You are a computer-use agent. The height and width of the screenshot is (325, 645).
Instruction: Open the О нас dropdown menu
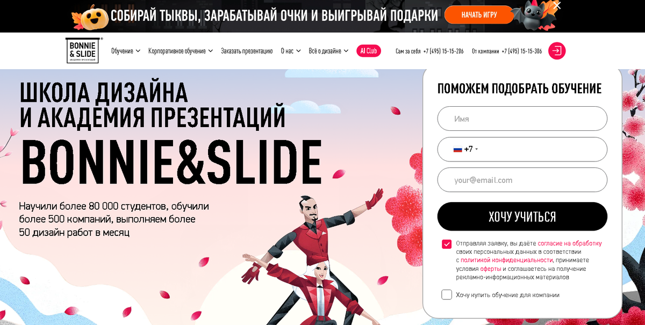pyautogui.click(x=291, y=51)
